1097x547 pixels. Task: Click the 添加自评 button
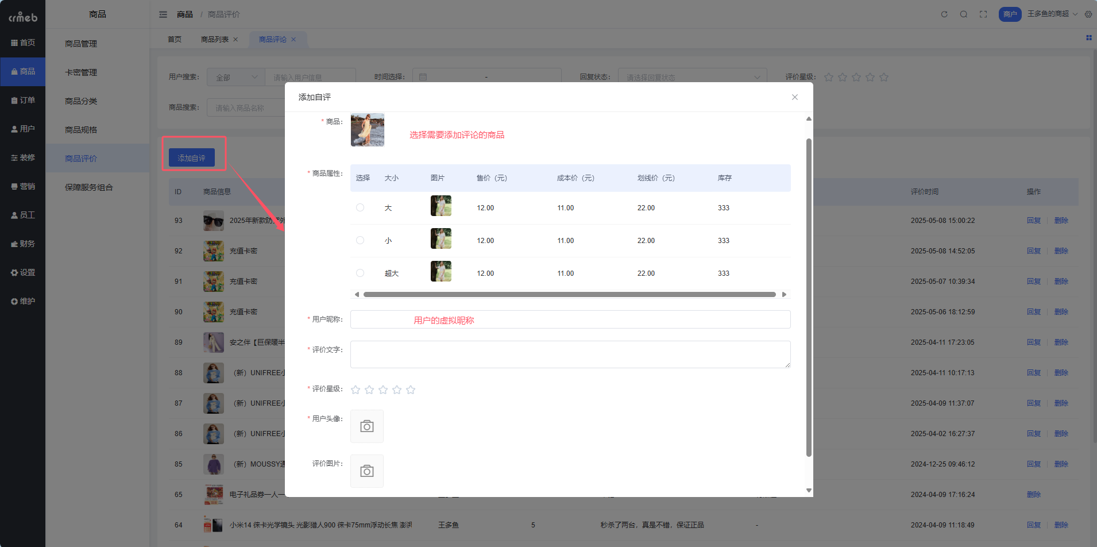[x=192, y=158]
